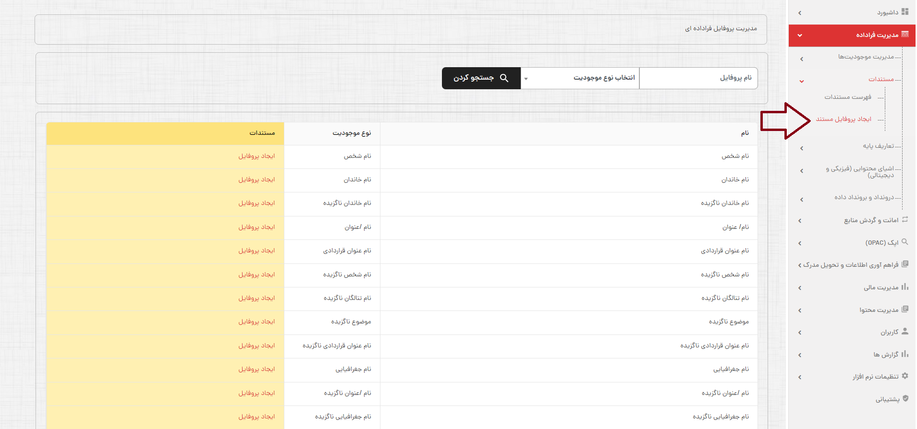
Task: Click the فراهم آوری اطلاعات document icon
Action: 905,264
